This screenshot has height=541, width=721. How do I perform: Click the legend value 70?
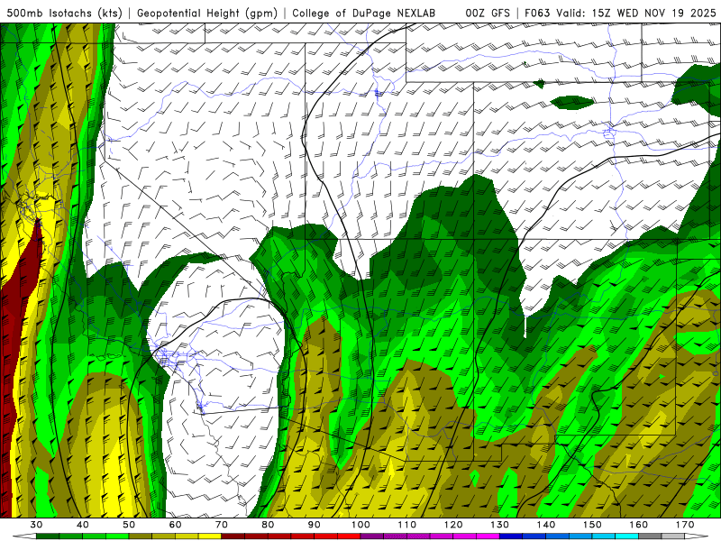[222, 525]
